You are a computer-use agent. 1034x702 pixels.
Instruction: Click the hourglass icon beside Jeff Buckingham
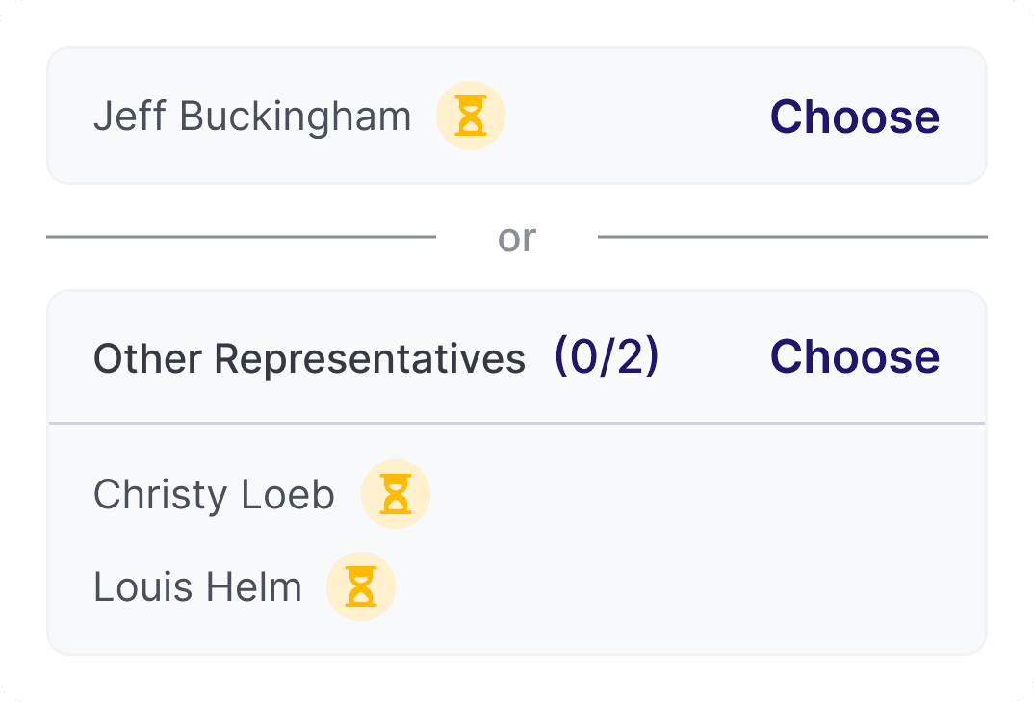(x=471, y=117)
